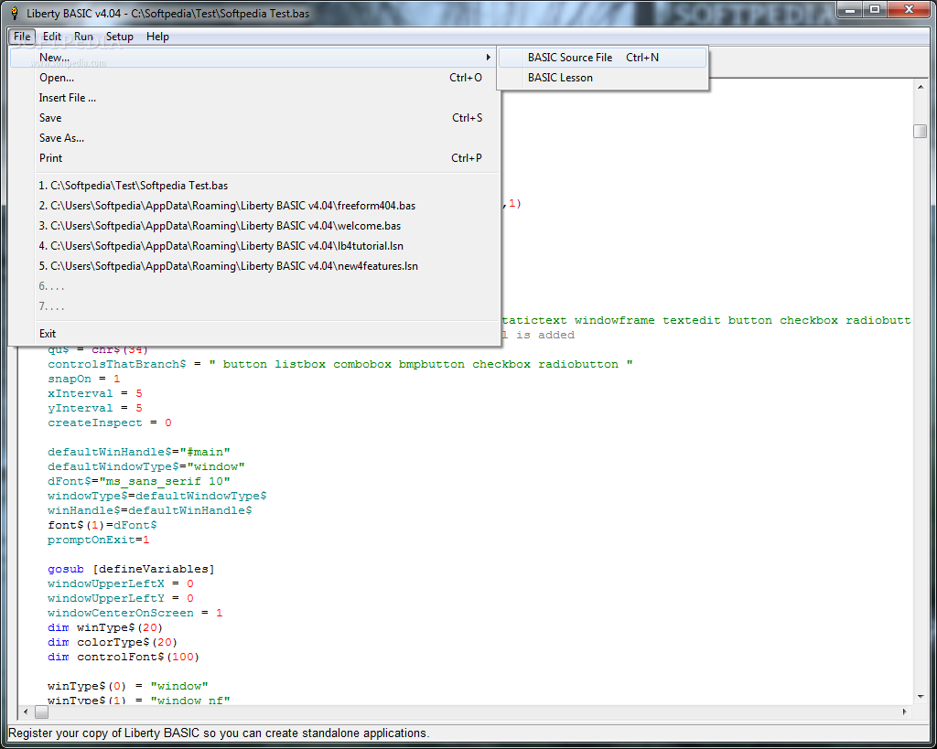Click the line winHandle$=defaultWinHandle$

point(150,510)
